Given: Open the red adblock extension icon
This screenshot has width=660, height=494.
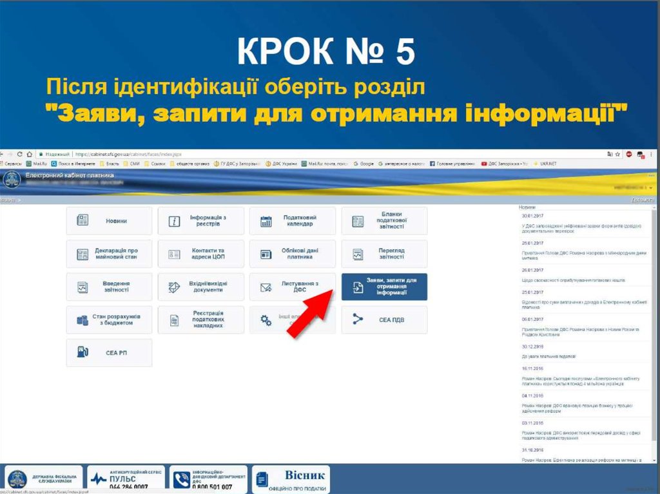Looking at the screenshot, I should (629, 155).
